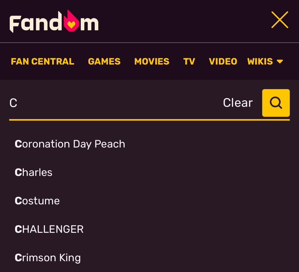This screenshot has height=272, width=299.
Task: Select CHALLENGER from the results list
Action: pos(49,229)
